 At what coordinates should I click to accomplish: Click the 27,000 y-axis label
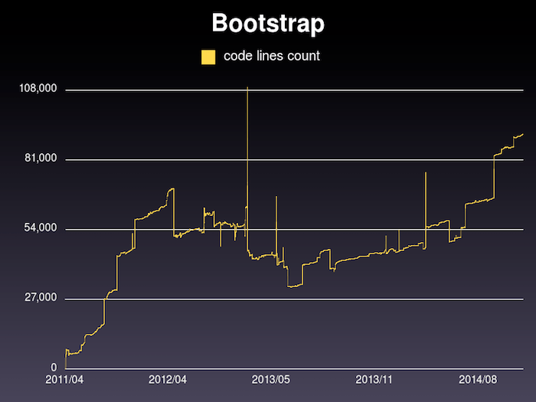(41, 298)
